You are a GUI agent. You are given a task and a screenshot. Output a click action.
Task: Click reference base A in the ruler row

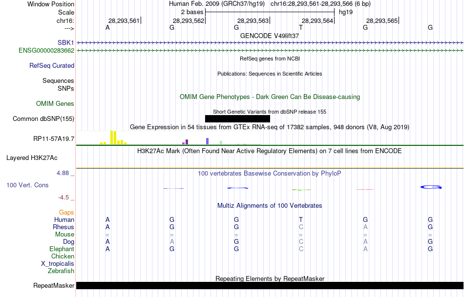[x=107, y=27]
